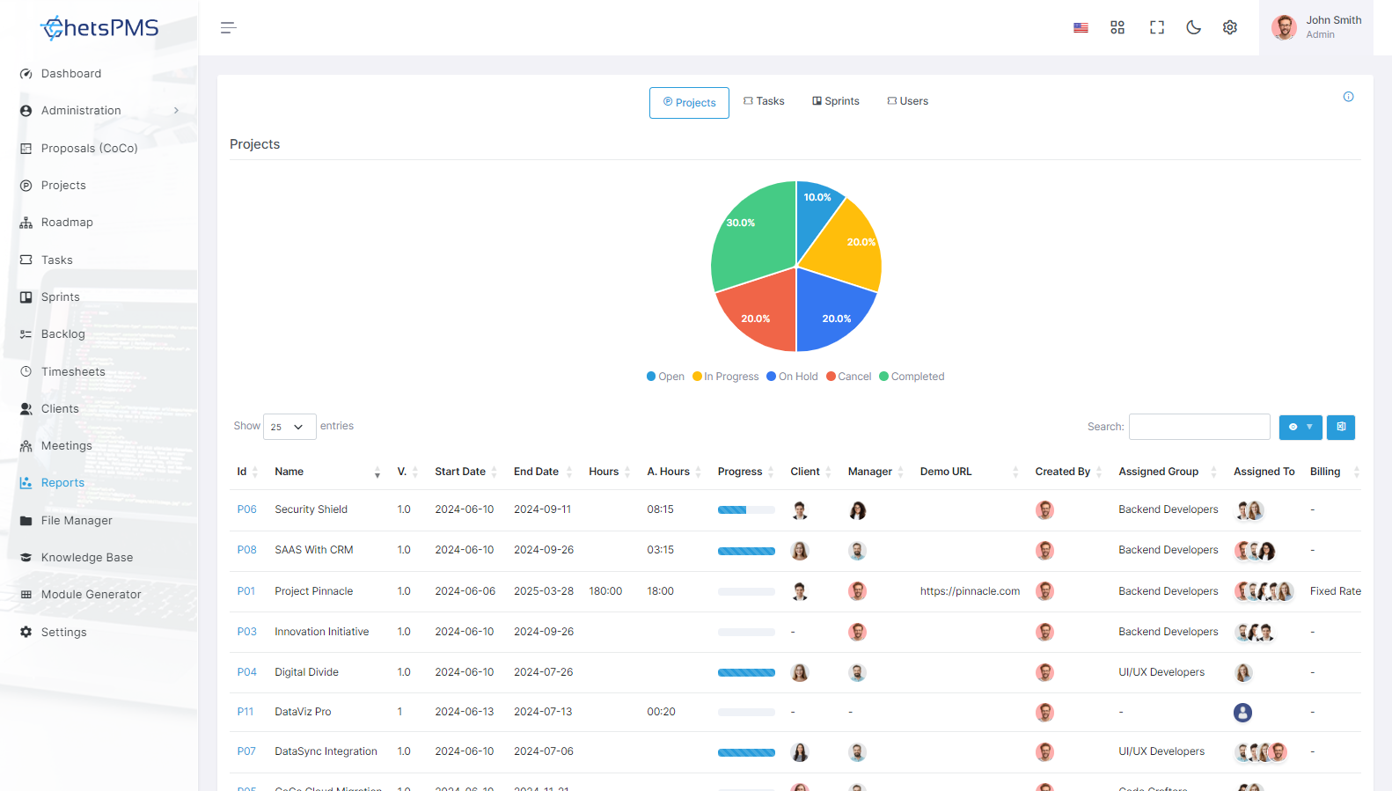Sort table by Id column
This screenshot has height=791, width=1392.
pos(247,472)
